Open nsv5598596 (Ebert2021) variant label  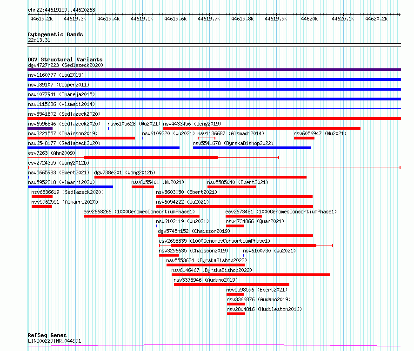(257, 290)
